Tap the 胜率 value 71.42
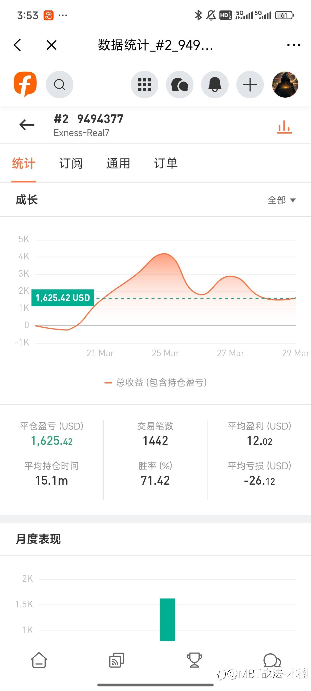 pyautogui.click(x=155, y=481)
